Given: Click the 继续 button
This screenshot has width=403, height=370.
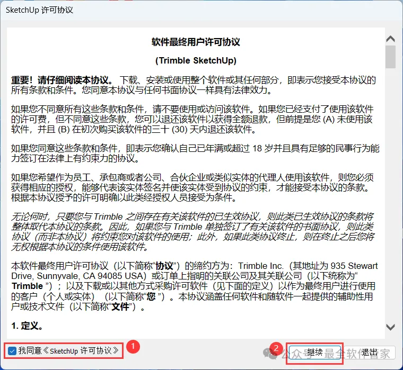Looking at the screenshot, I should click(315, 353).
